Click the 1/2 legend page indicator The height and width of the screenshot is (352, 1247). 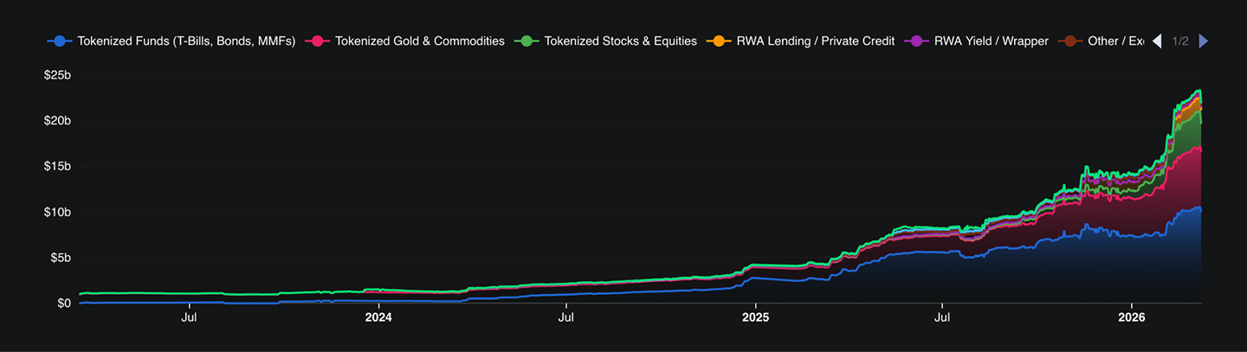(1179, 41)
